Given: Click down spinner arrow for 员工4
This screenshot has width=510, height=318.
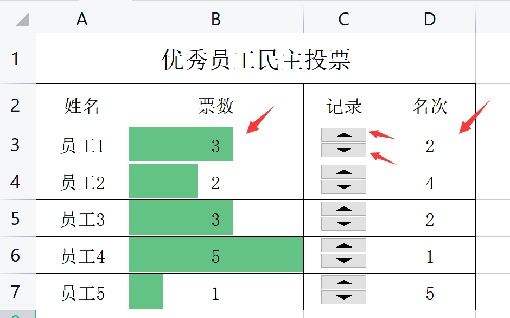Looking at the screenshot, I should point(343,261).
